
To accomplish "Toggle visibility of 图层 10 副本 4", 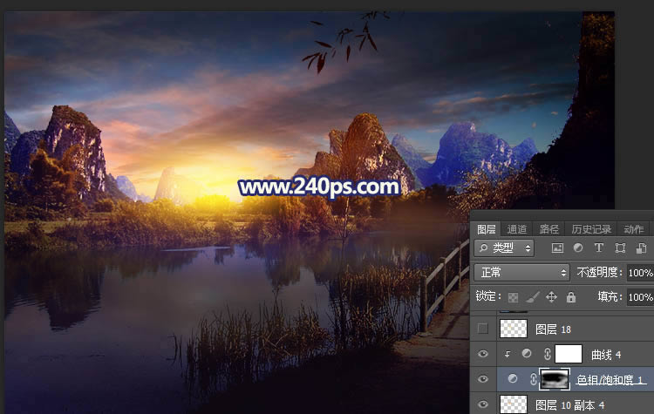I will tap(482, 404).
